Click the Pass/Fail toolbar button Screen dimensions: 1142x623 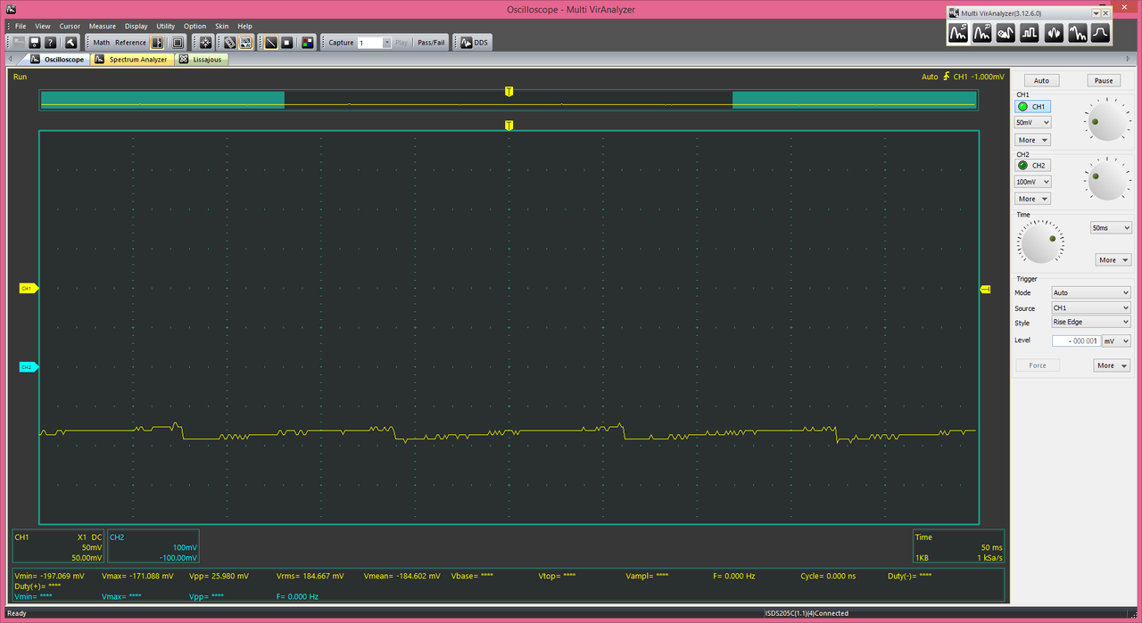431,42
